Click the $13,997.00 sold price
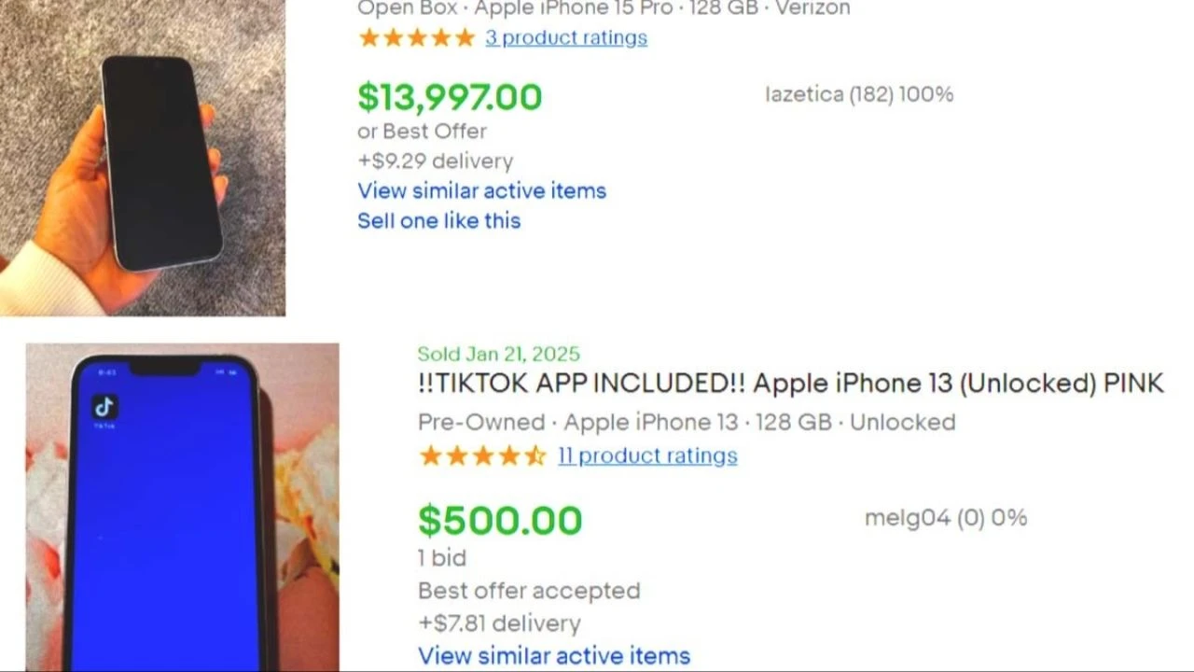 (x=450, y=97)
